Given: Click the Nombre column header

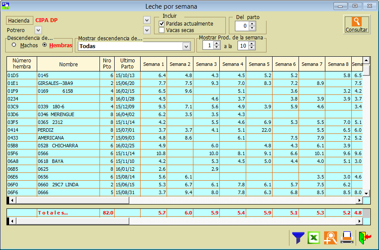Looking at the screenshot, I should (x=68, y=64).
